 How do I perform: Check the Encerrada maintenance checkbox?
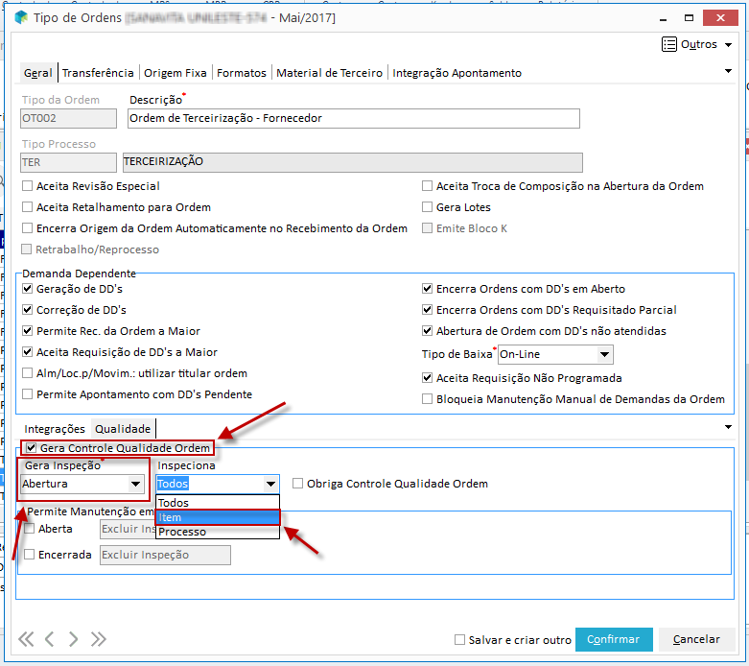29,554
